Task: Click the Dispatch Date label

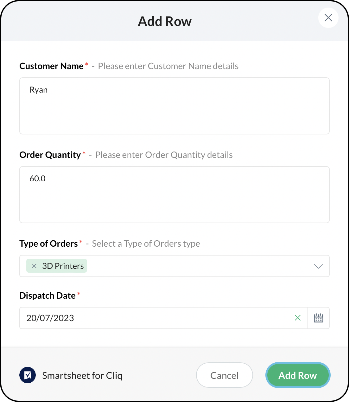Action: 48,295
